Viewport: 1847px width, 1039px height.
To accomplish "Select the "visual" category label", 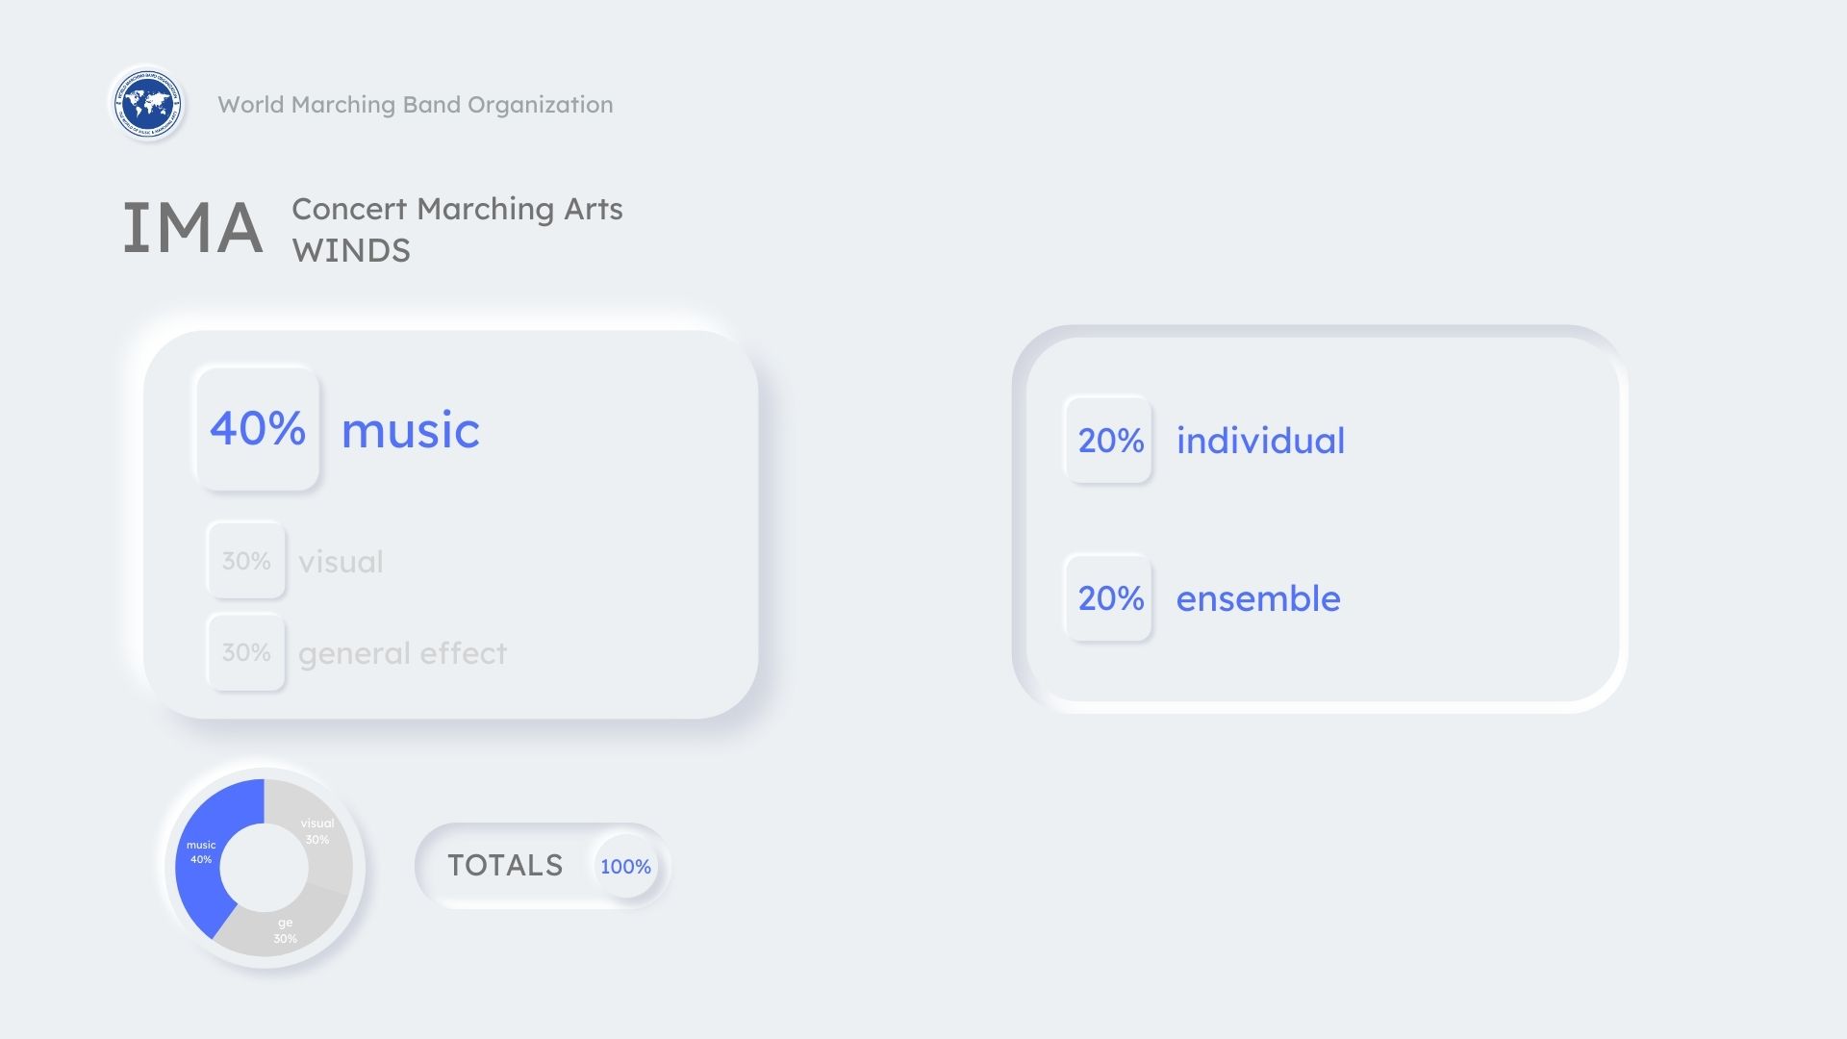I will point(341,562).
